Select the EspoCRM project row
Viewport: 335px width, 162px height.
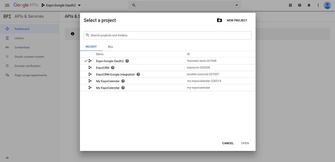(x=103, y=68)
